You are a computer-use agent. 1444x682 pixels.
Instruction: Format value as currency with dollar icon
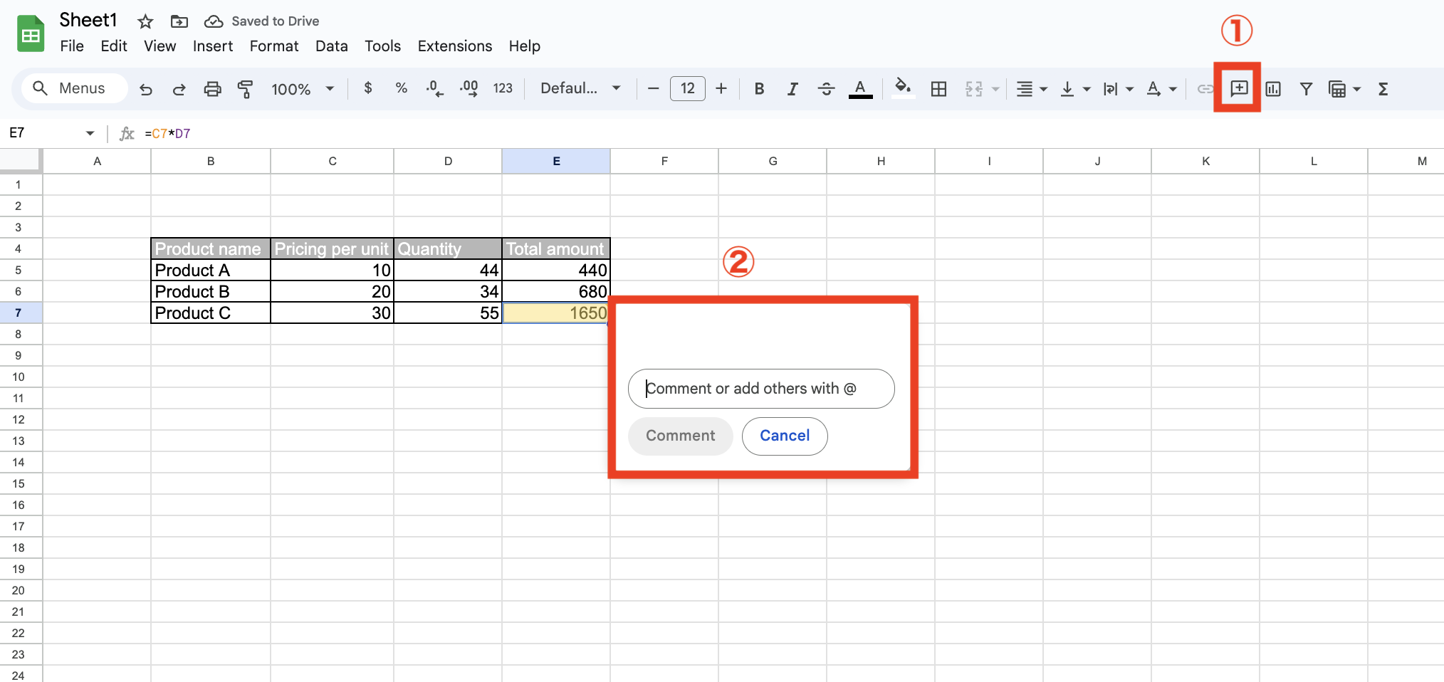[368, 88]
